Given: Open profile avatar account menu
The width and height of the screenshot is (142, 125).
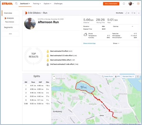Looking at the screenshot, I should (131, 3).
